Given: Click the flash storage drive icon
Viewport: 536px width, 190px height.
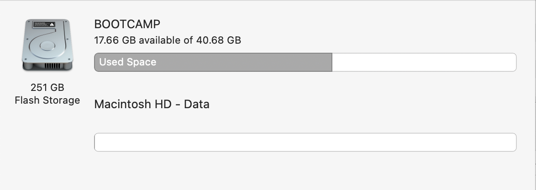Looking at the screenshot, I should click(47, 45).
